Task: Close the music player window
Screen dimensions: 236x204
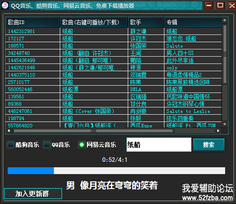Action: 232,5
